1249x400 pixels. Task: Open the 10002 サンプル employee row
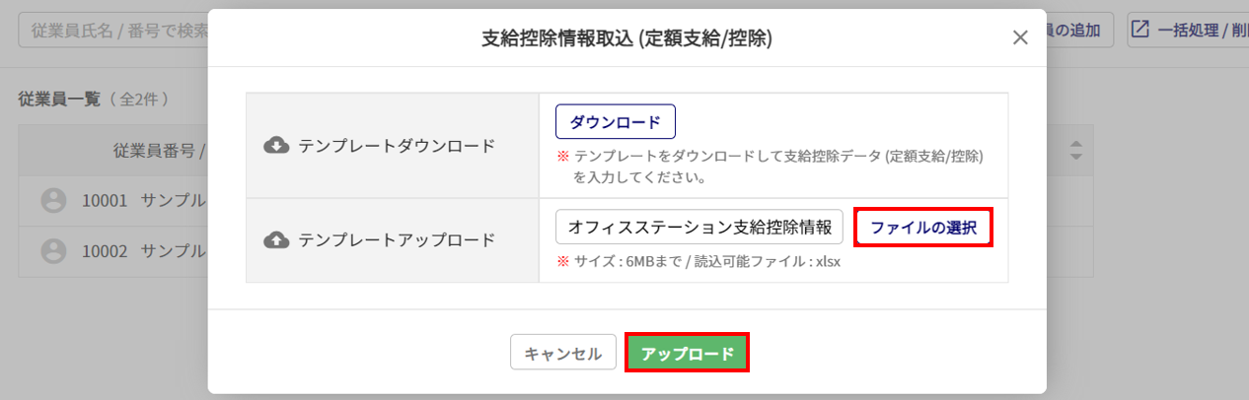pyautogui.click(x=113, y=250)
